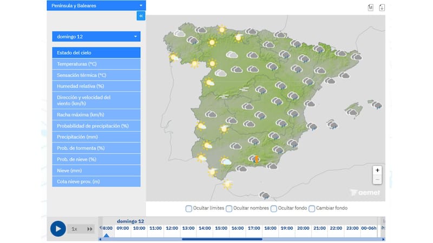Jump to 18:00 on timeline
The width and height of the screenshot is (433, 243).
click(270, 228)
